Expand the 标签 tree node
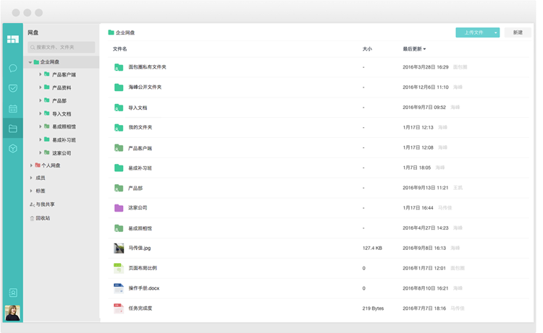 pos(31,191)
